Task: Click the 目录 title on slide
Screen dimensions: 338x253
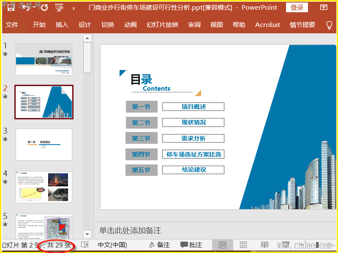Action: coord(142,79)
